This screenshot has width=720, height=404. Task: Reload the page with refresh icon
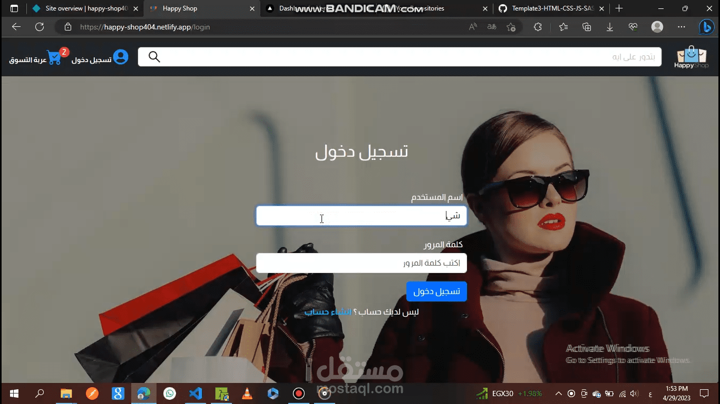point(40,27)
